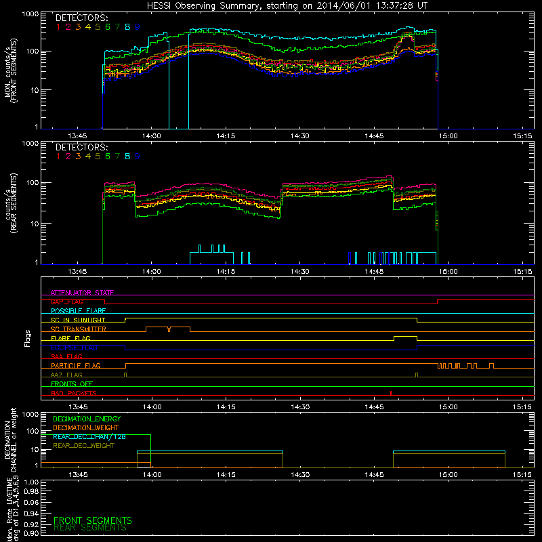
Task: Click the AAZ_FLAG spike near 14:54
Action: pos(417,375)
